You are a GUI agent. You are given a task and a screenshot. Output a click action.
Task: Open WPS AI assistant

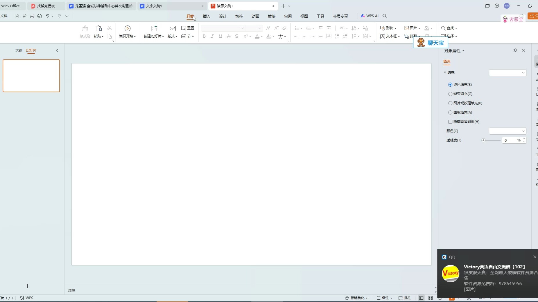pos(370,16)
